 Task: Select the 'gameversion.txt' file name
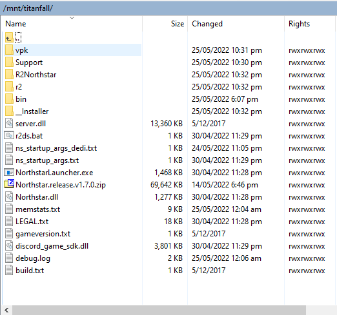(43, 234)
